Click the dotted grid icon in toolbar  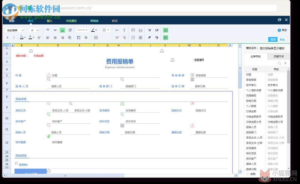pos(96,38)
